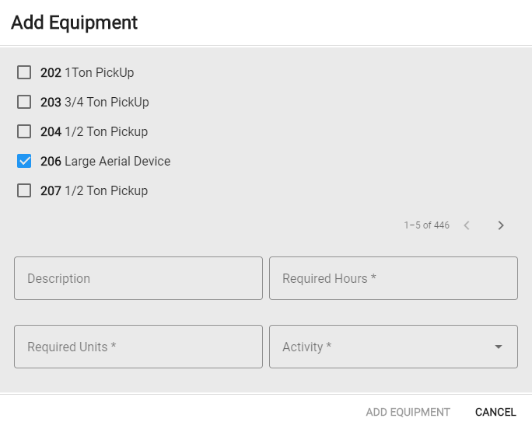Click the 203 3/4 Ton PickUp label text
The height and width of the screenshot is (429, 532).
(x=95, y=102)
